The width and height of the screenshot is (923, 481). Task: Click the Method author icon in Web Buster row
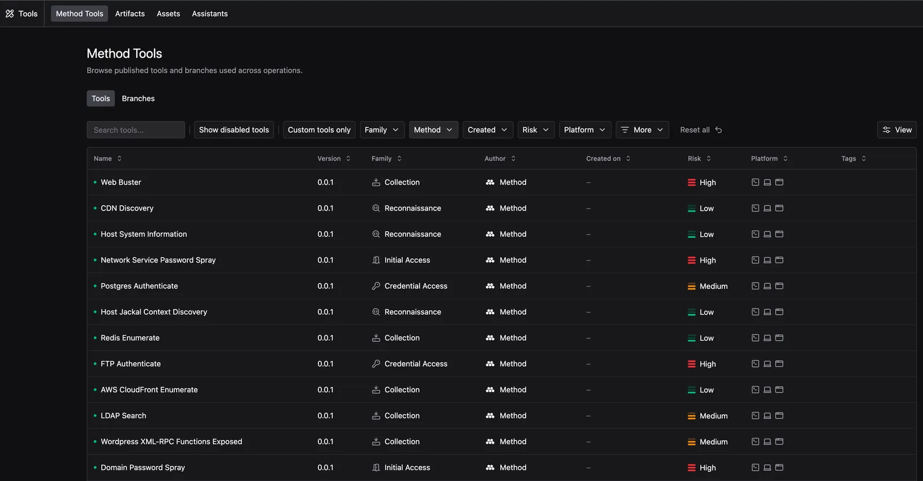click(490, 182)
